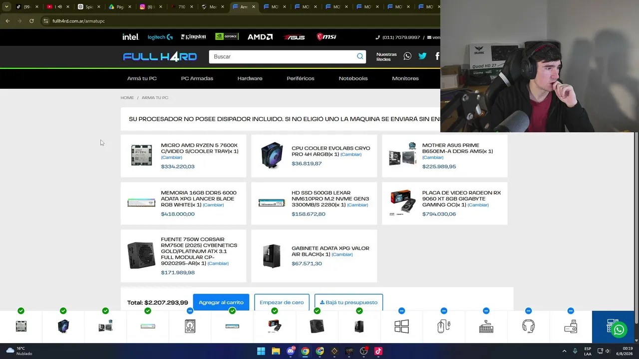
Task: Click Cambiar for the Corsair RM750E power supply
Action: pos(218,263)
